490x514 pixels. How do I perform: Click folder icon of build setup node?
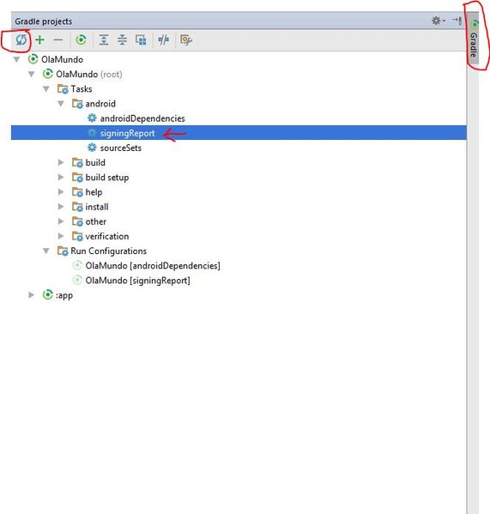coord(77,177)
